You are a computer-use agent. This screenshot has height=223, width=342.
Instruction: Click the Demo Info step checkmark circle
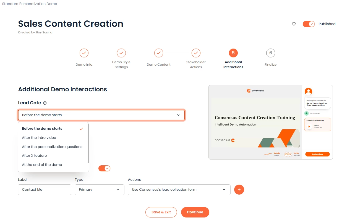[x=84, y=53]
